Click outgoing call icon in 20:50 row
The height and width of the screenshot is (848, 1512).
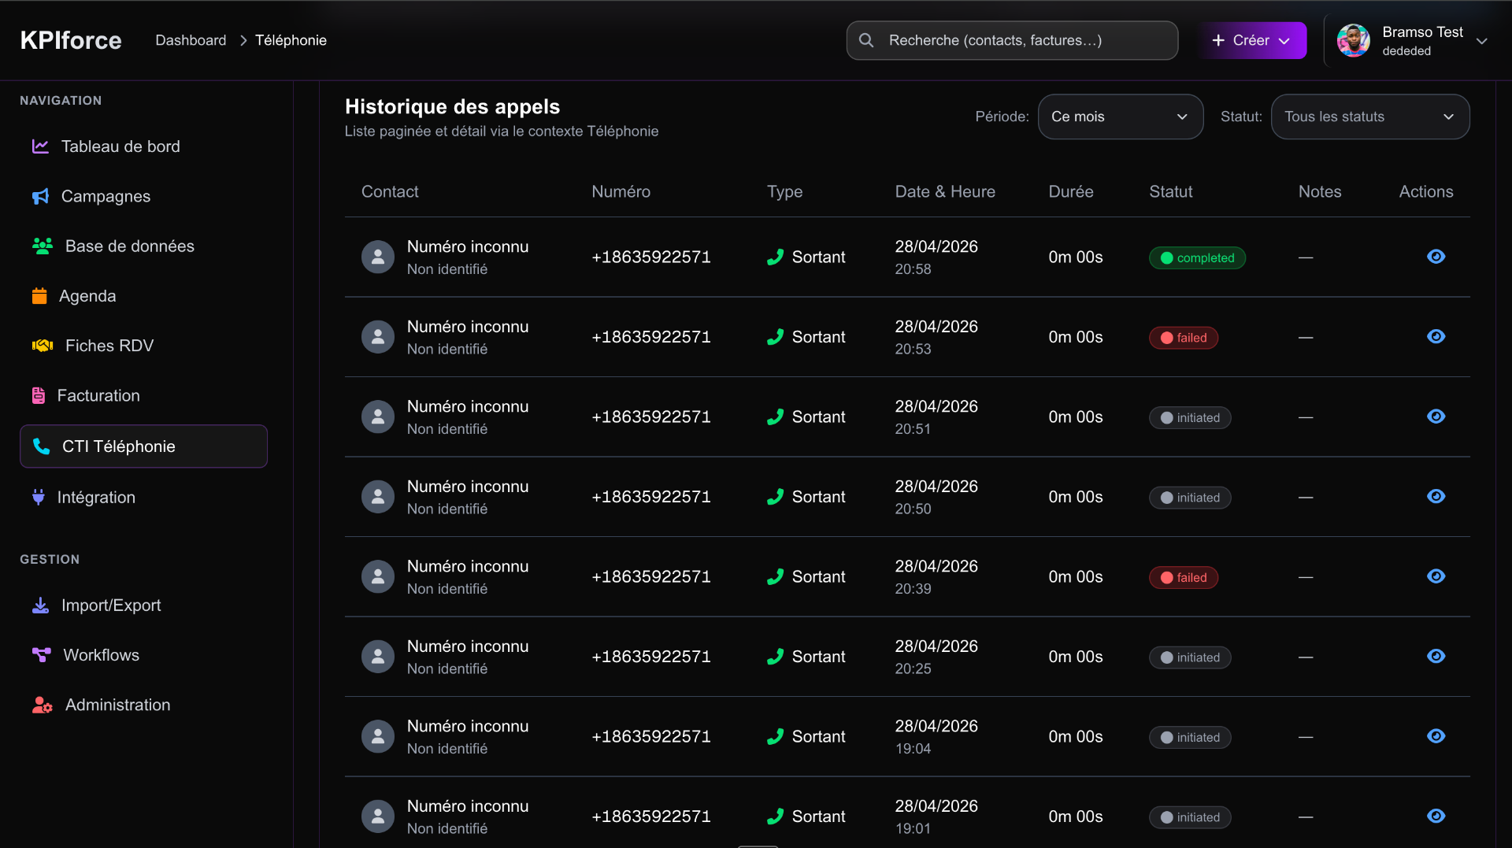pos(775,497)
